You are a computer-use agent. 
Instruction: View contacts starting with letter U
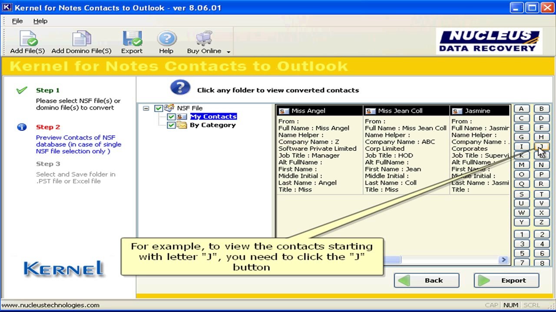click(521, 203)
